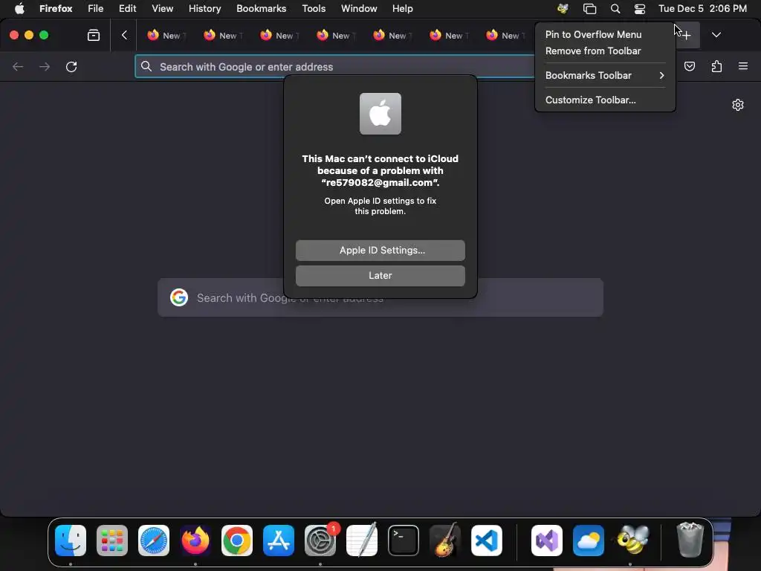Open Finder from the Dock
This screenshot has width=761, height=571.
(71, 541)
